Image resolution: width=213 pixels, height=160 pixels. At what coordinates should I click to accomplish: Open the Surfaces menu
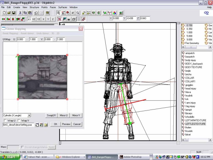[62, 7]
